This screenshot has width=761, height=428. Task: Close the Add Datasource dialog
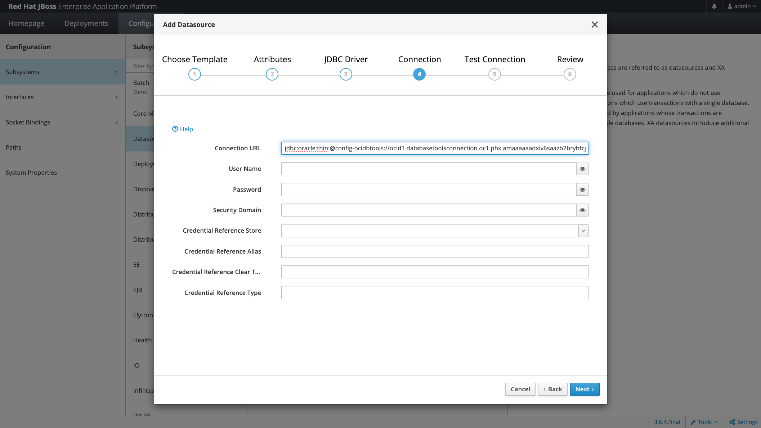coord(595,24)
